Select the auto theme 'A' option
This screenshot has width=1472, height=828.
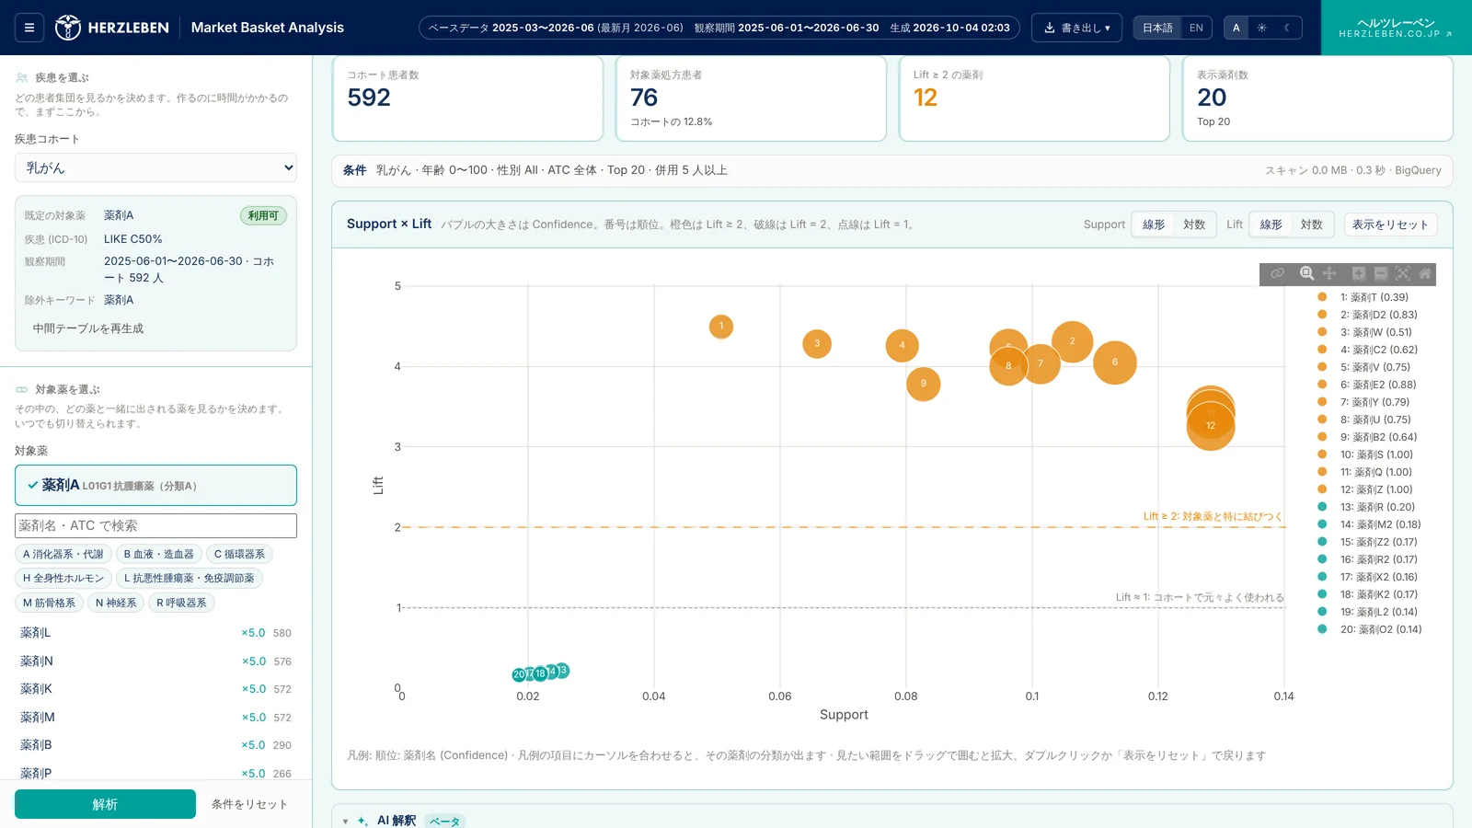point(1236,28)
